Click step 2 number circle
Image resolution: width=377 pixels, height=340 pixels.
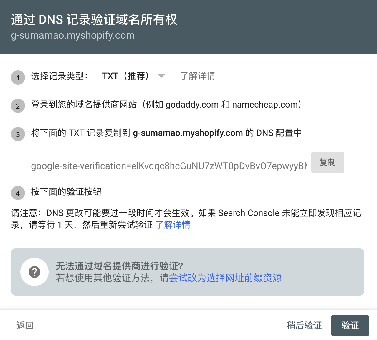tap(18, 106)
